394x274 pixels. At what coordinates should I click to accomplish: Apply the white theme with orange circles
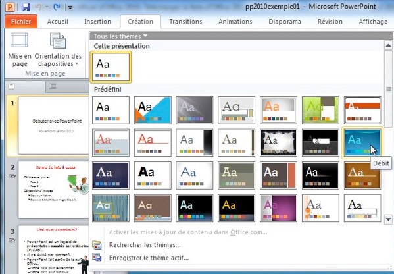click(320, 208)
